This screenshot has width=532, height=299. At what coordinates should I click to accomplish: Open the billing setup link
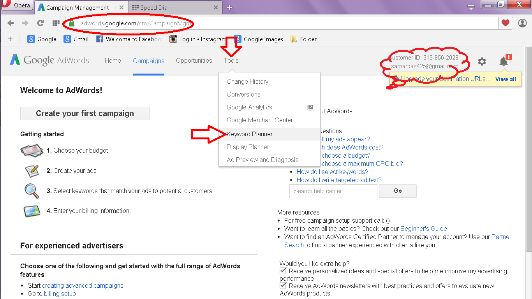coord(60,294)
